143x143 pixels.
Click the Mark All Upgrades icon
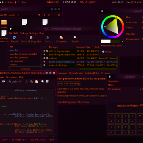tap(31, 38)
